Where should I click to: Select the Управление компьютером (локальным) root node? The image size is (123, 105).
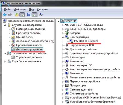(x=31, y=21)
